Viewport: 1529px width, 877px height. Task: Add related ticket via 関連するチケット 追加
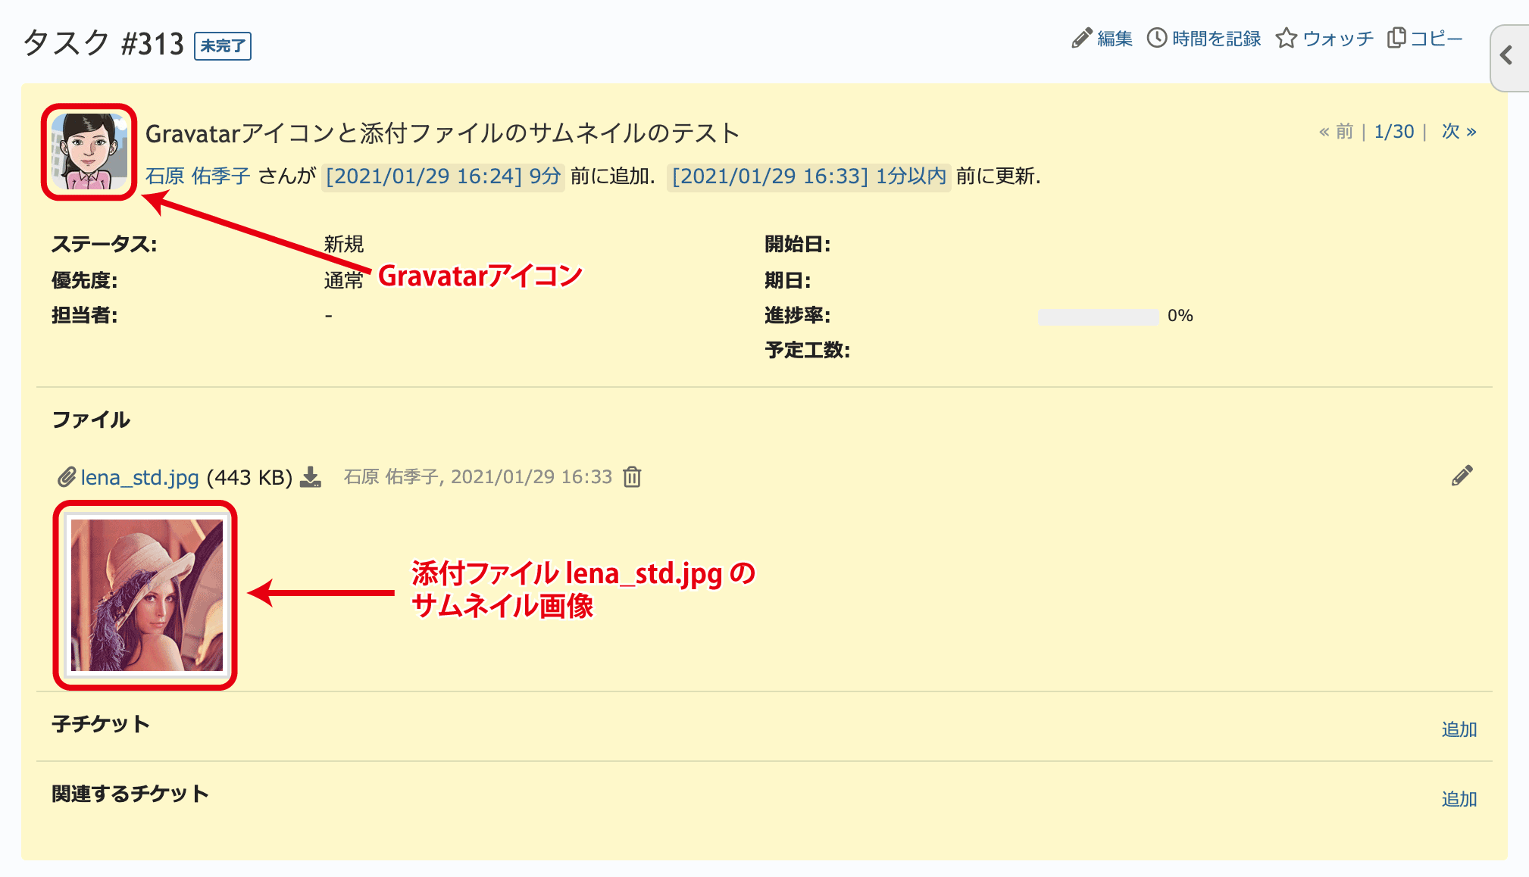coord(1459,798)
